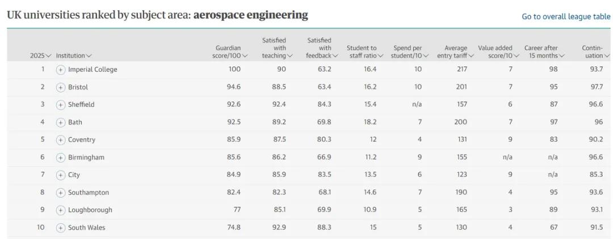The height and width of the screenshot is (239, 613).
Task: Sort by Satisfied with feedback column
Action: [322, 48]
